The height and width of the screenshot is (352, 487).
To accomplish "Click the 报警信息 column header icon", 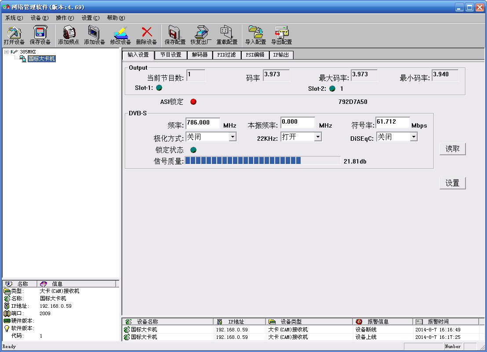I will coord(359,322).
